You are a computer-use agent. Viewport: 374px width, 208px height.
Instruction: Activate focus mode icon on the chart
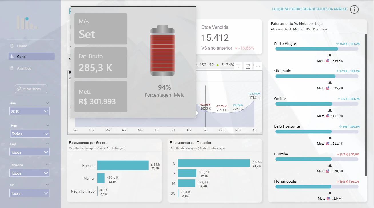pyautogui.click(x=248, y=66)
